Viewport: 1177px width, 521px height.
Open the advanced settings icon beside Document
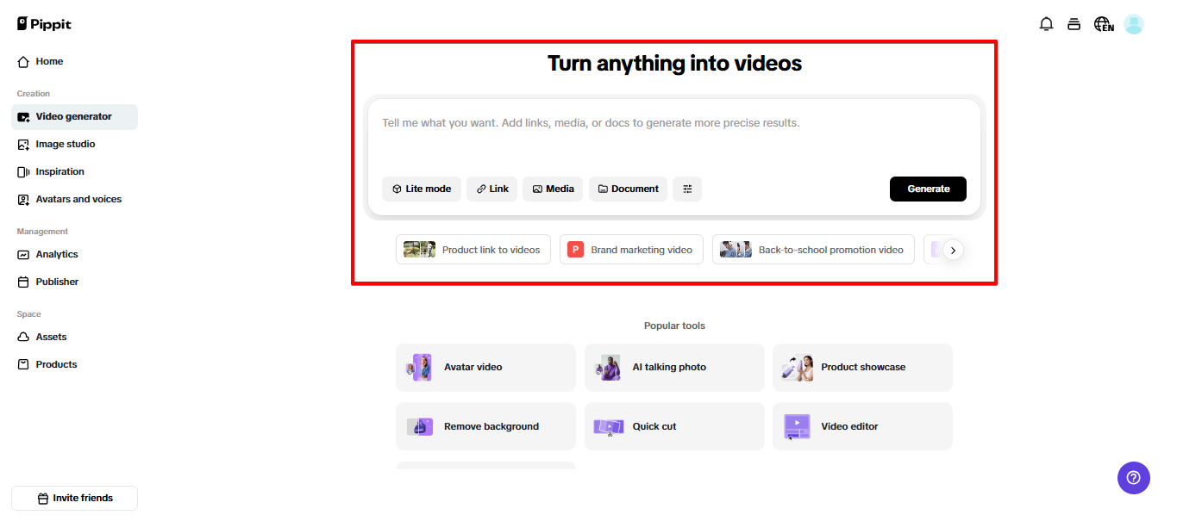click(687, 189)
